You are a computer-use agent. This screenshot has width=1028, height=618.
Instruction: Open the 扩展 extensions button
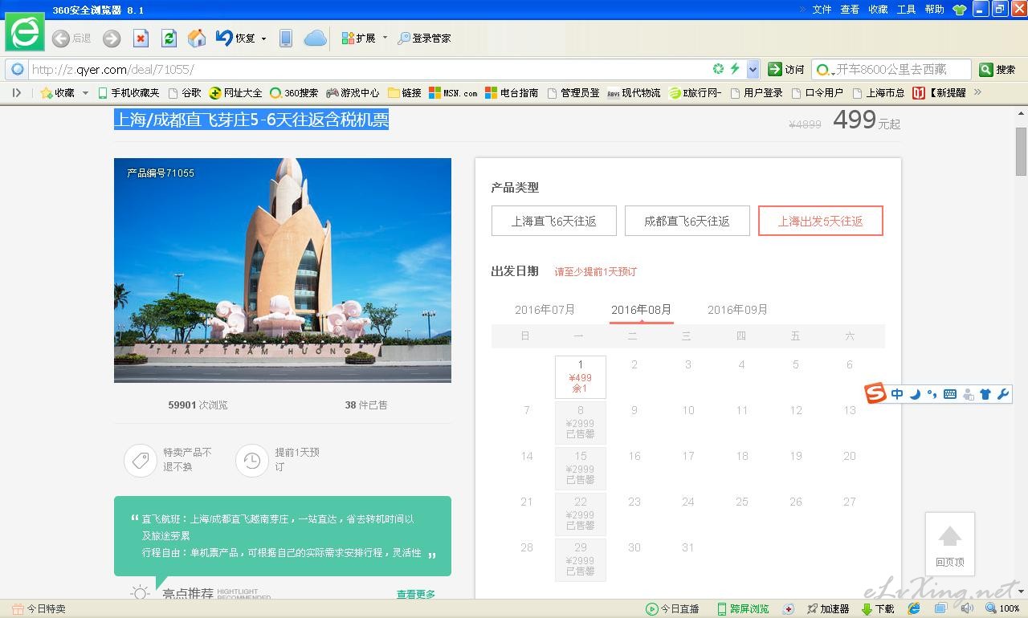click(x=358, y=38)
